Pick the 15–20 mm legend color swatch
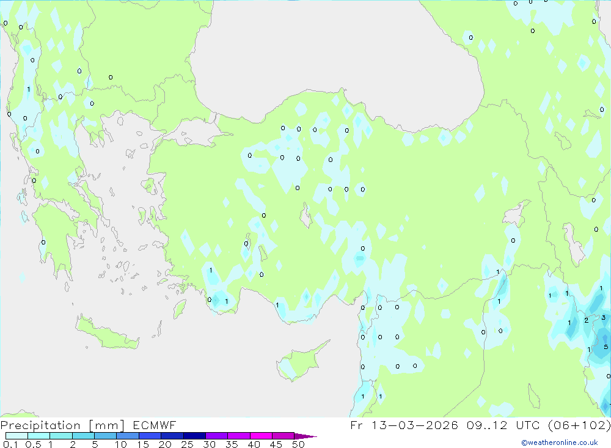Image resolution: width=611 pixels, height=448 pixels. tap(150, 436)
